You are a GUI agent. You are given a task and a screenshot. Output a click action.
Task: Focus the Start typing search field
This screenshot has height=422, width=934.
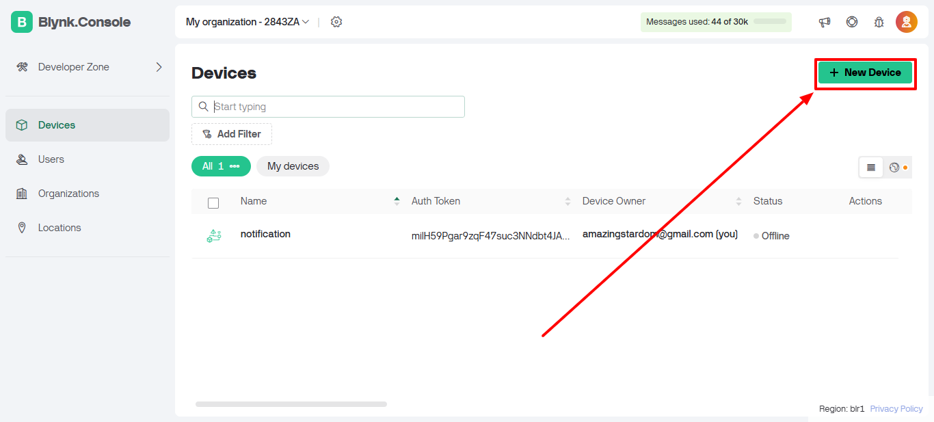pos(328,107)
